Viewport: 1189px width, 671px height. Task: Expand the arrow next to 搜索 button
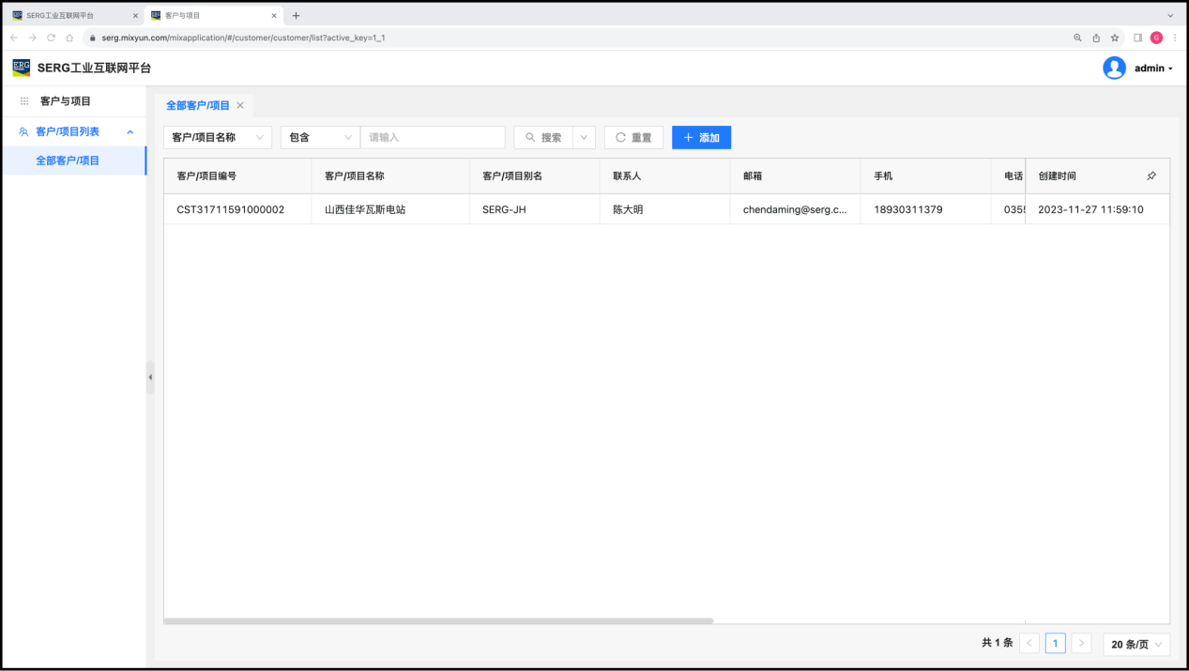click(x=584, y=138)
